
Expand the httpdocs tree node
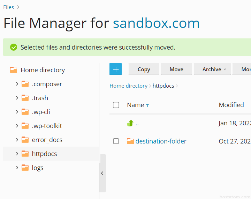[17, 154]
